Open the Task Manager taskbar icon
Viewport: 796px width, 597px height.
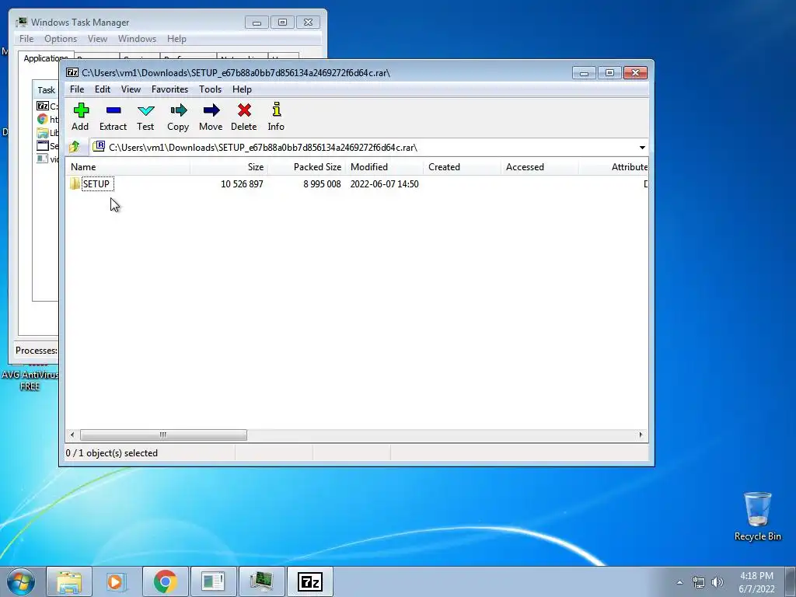(x=261, y=581)
